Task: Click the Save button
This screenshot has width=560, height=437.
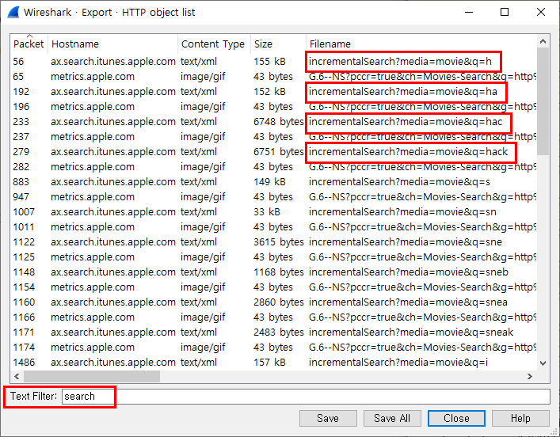Action: point(328,418)
